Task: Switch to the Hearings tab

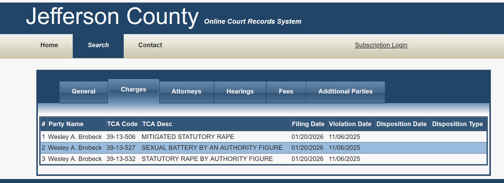Action: [x=240, y=92]
